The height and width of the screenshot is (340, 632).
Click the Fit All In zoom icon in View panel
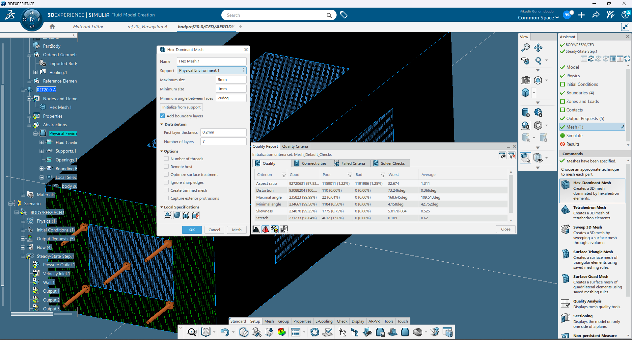point(526,48)
